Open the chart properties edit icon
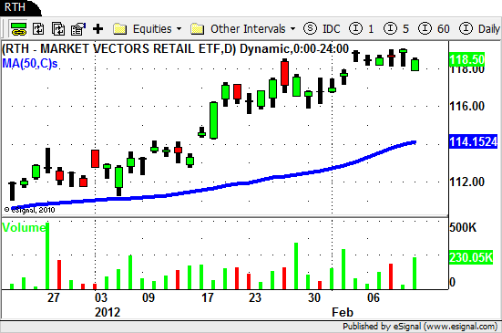The width and height of the screenshot is (502, 333). (x=78, y=29)
